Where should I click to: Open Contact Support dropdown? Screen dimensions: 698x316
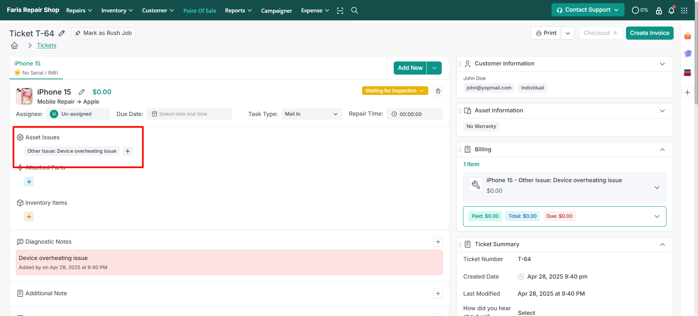tap(588, 10)
